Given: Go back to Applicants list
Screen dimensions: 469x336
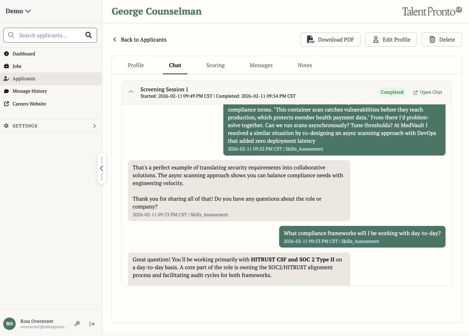Looking at the screenshot, I should [140, 39].
